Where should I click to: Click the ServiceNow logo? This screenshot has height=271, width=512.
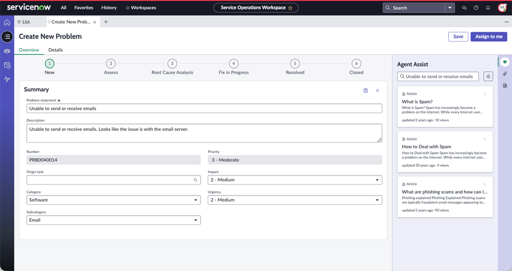pyautogui.click(x=29, y=7)
